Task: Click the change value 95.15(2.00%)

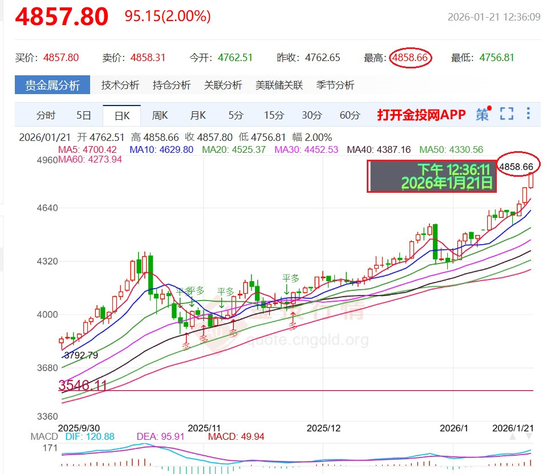Action: (168, 16)
